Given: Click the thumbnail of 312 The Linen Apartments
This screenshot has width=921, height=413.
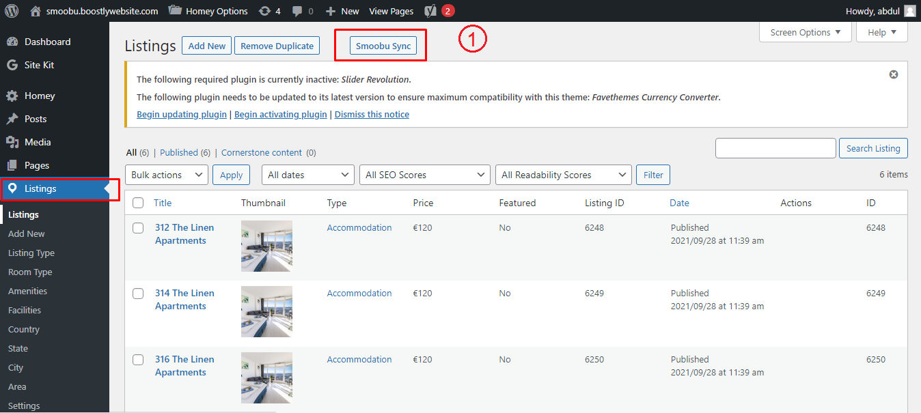Looking at the screenshot, I should (266, 246).
